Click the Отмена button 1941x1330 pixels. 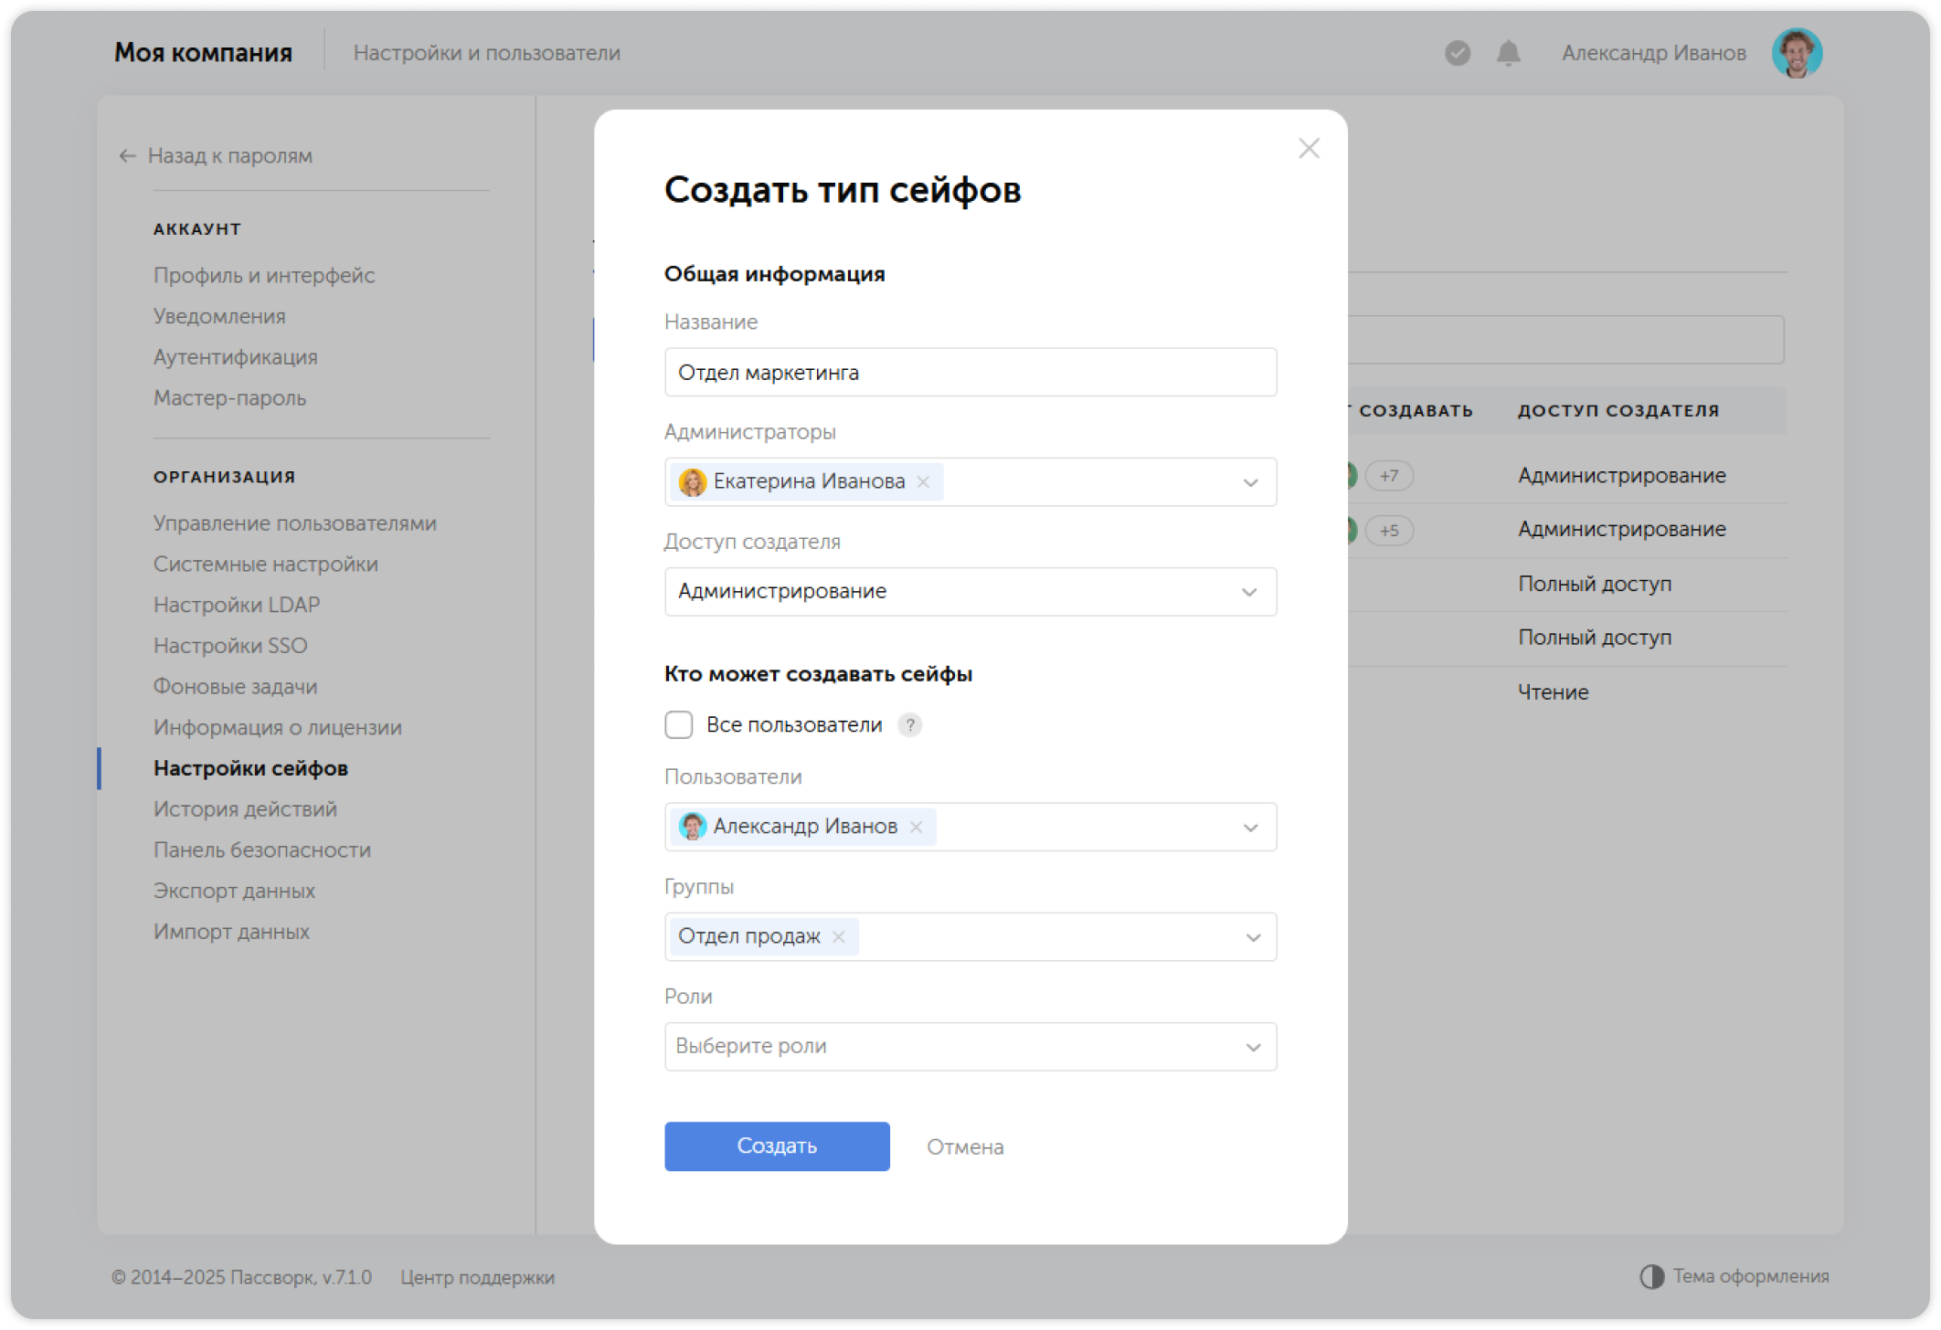point(965,1147)
